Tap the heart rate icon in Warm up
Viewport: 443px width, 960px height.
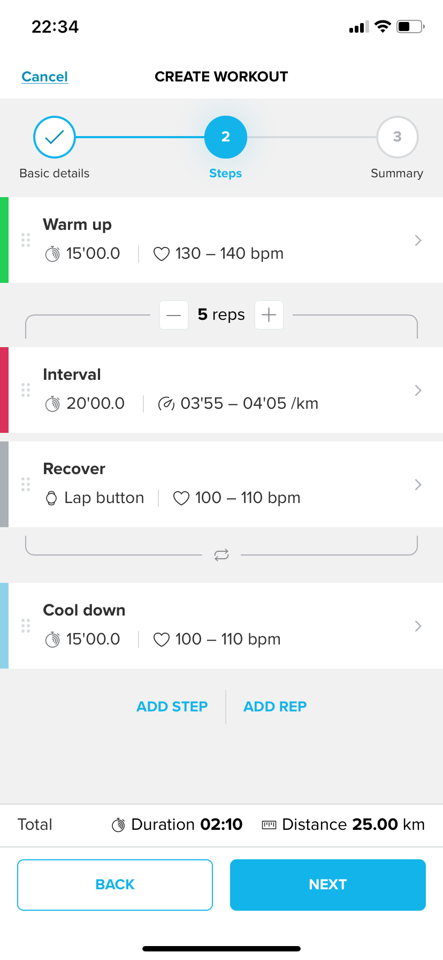[162, 253]
